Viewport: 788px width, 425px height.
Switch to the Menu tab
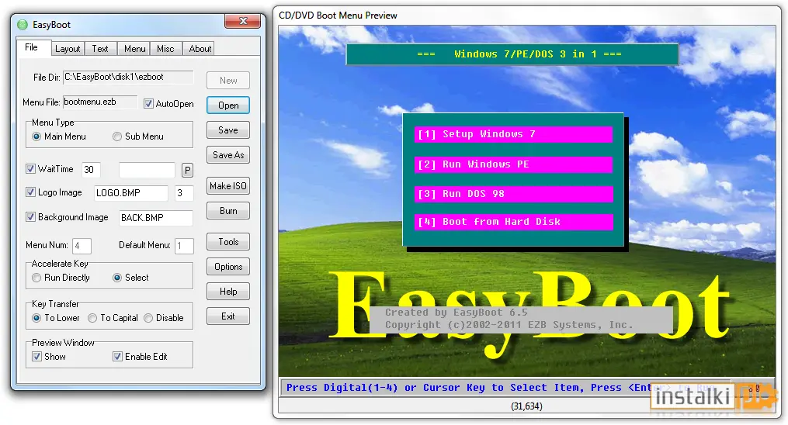(134, 49)
